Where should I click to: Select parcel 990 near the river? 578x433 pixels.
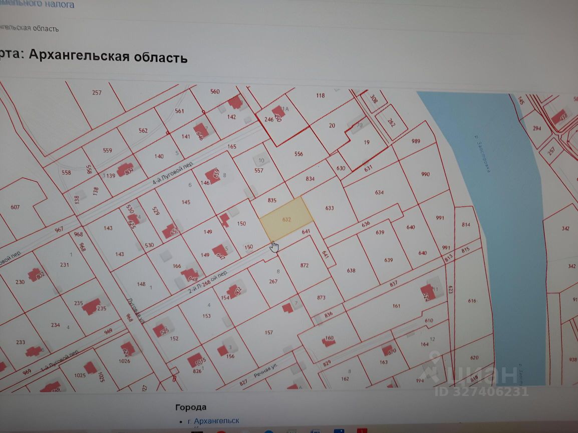(425, 174)
